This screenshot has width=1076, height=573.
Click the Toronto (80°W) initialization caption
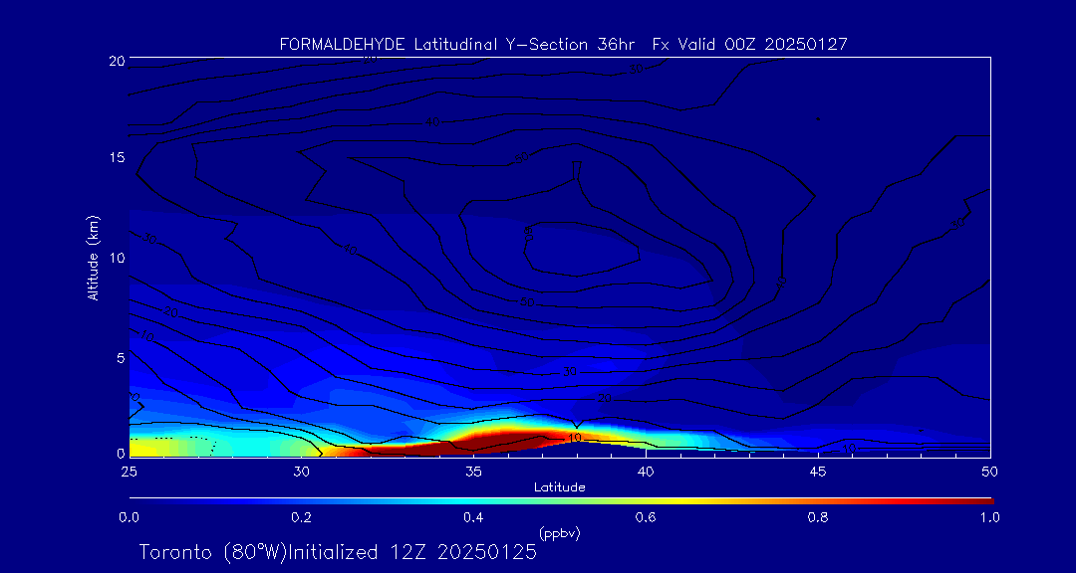point(338,552)
